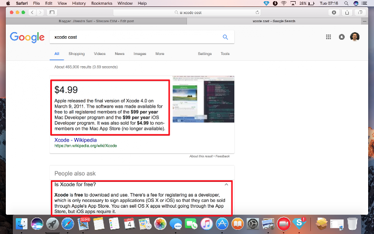Open Notes in the Dock
374x234 pixels.
point(99,224)
